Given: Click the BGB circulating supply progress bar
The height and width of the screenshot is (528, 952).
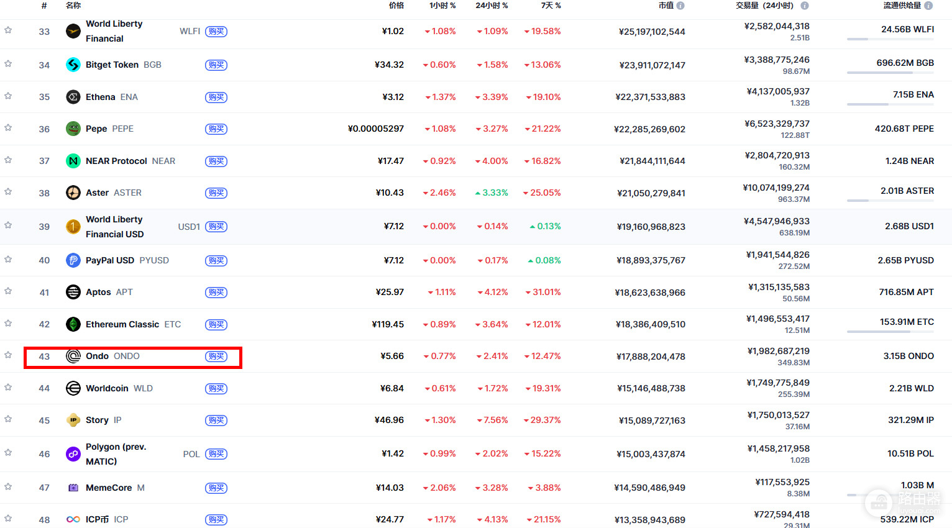Looking at the screenshot, I should (890, 73).
